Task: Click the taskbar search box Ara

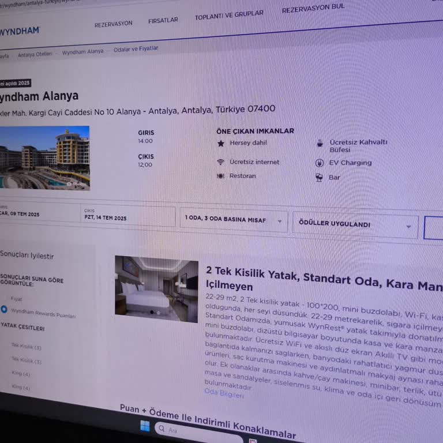Action: (x=198, y=432)
